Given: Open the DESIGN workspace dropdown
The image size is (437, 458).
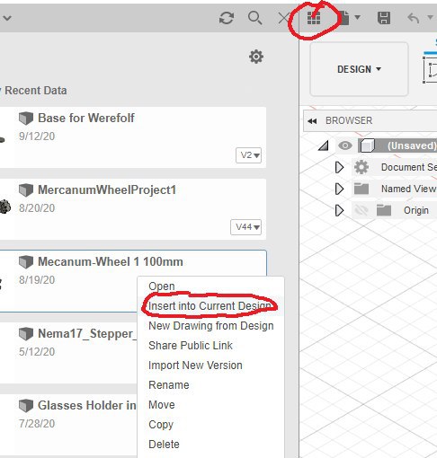Looking at the screenshot, I should pos(359,69).
